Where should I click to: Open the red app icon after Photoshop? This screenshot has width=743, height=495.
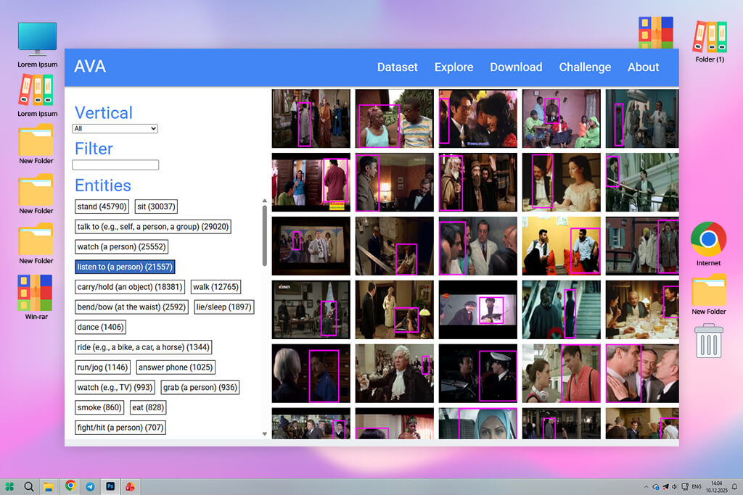click(130, 486)
